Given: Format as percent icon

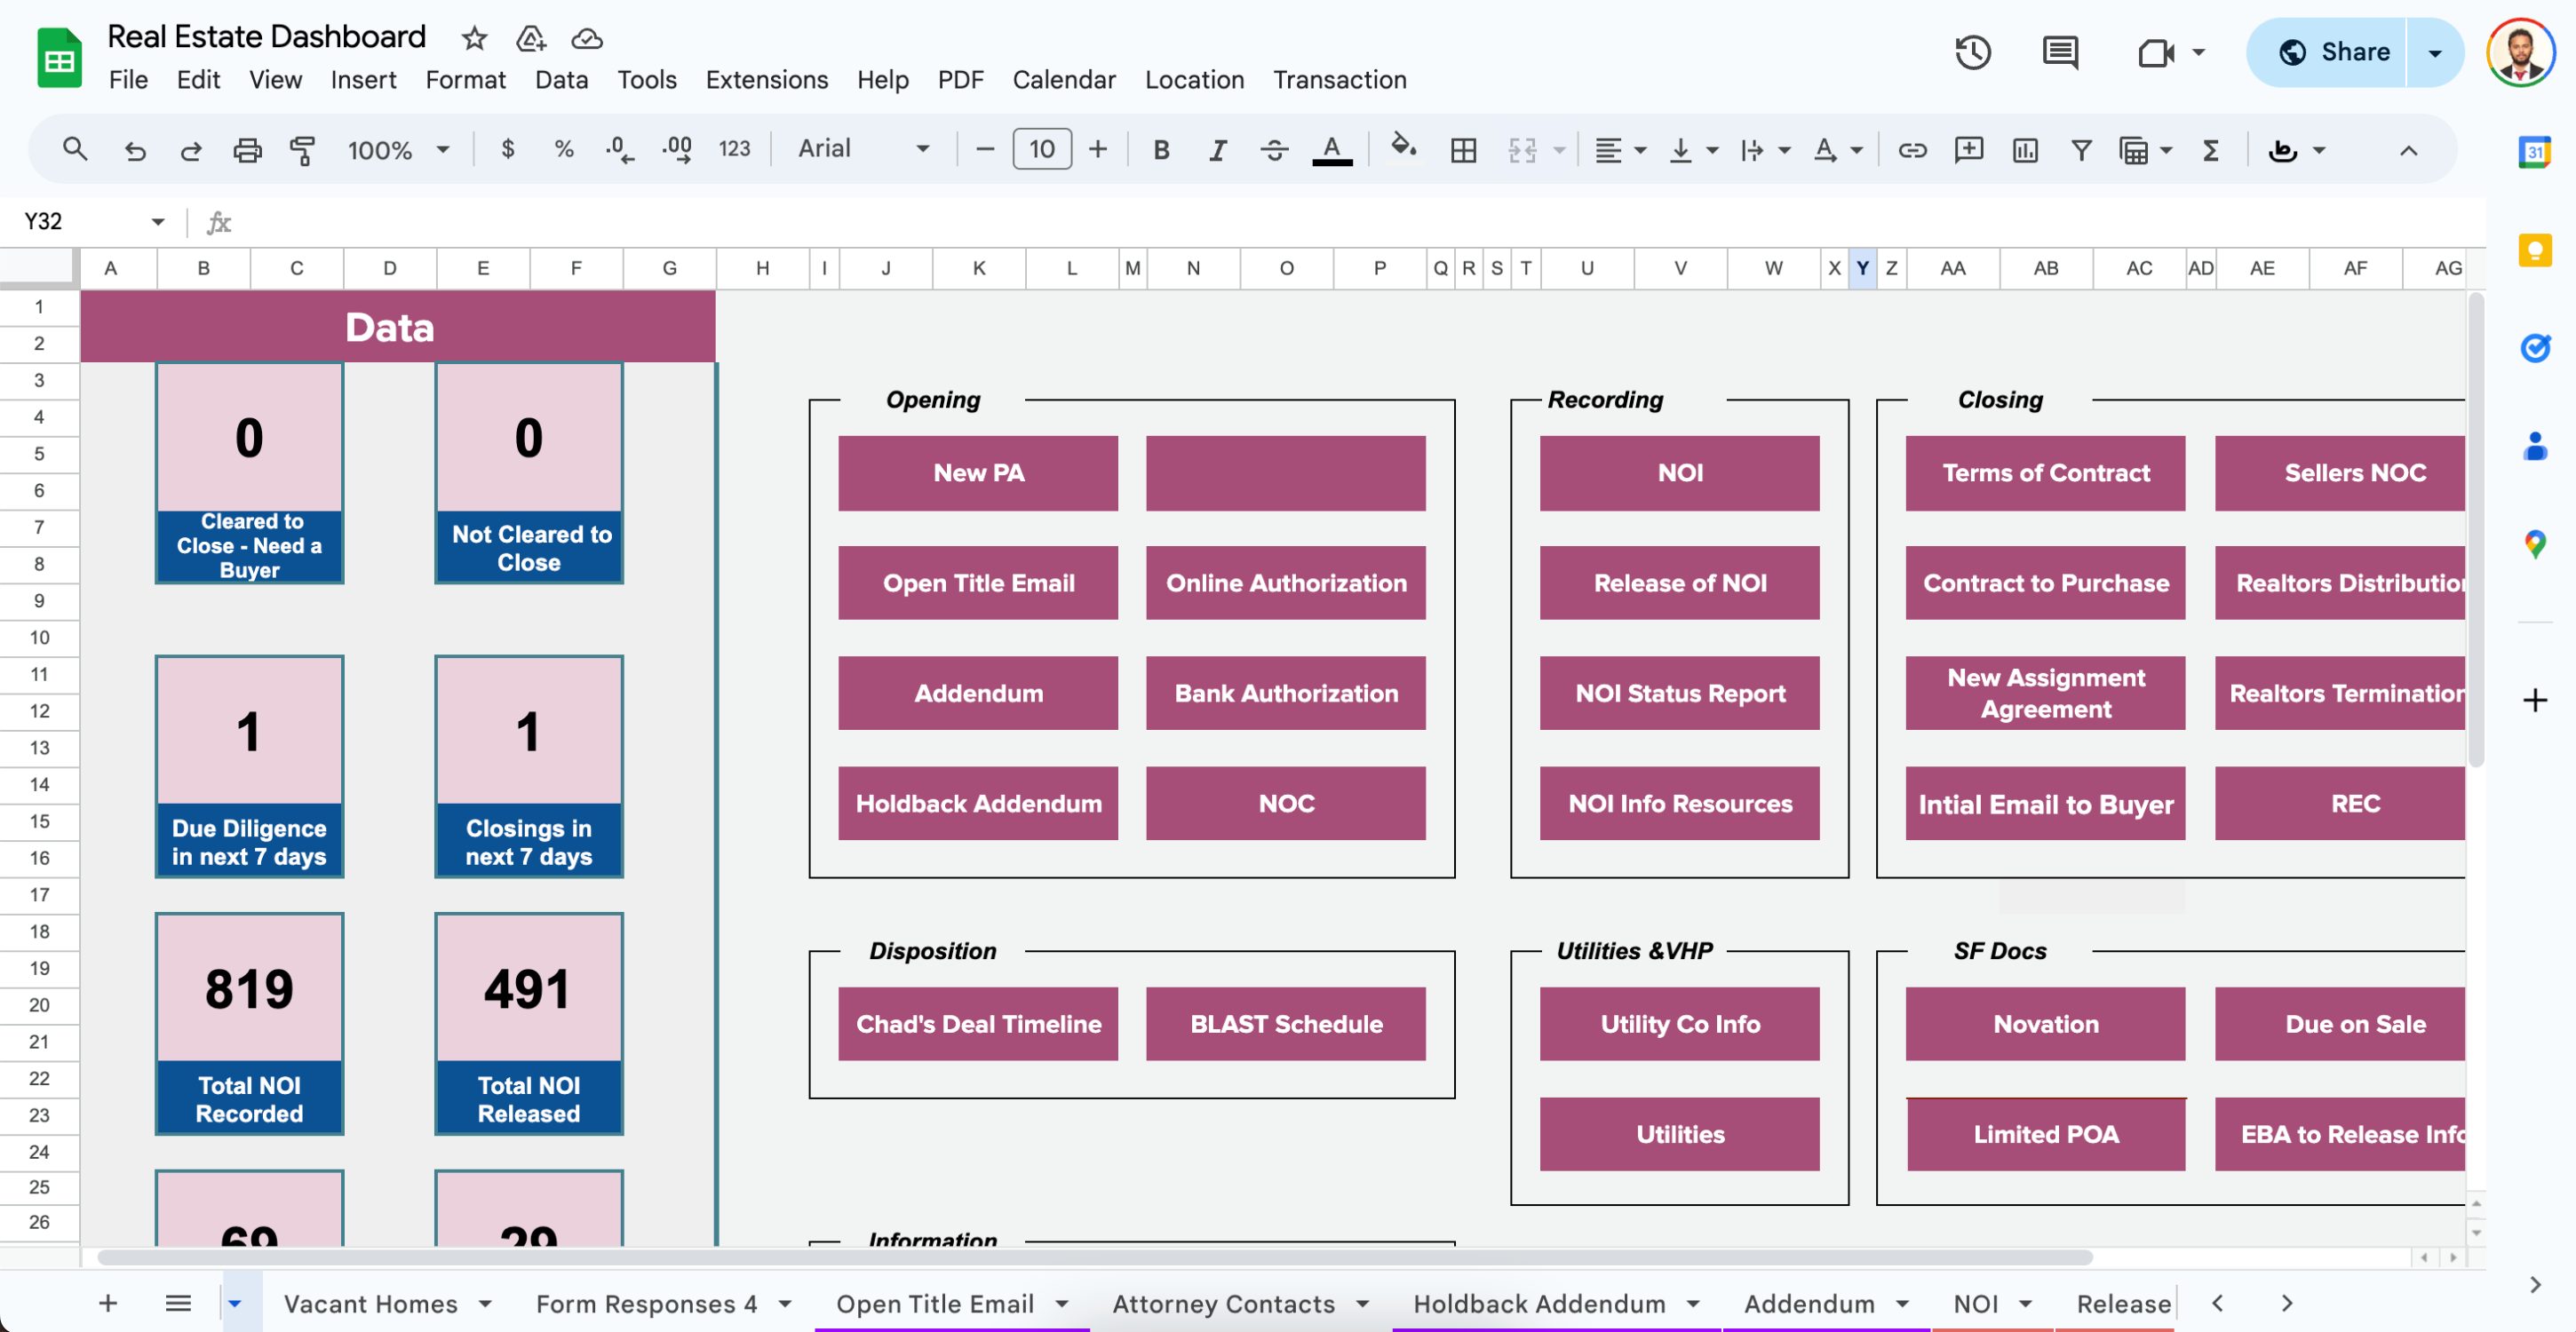Looking at the screenshot, I should point(564,149).
